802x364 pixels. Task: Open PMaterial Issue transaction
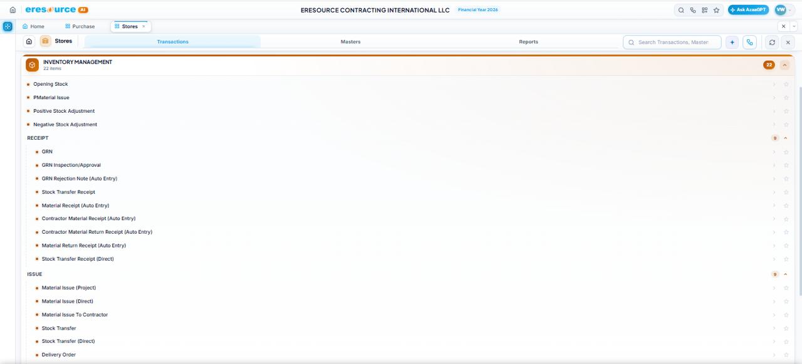point(51,98)
